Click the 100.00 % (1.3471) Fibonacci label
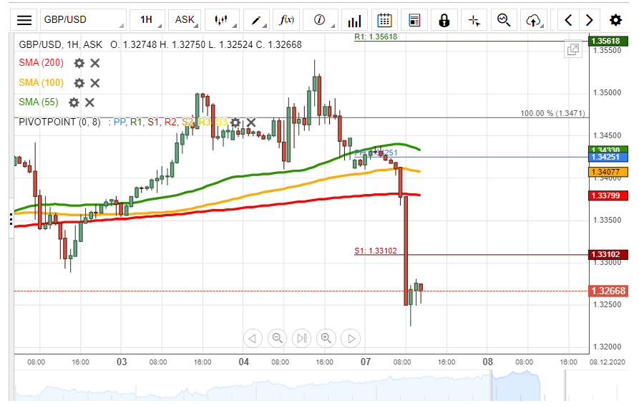639x406 pixels. click(x=552, y=113)
